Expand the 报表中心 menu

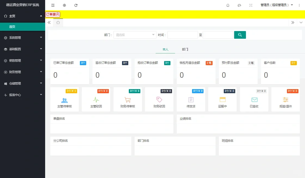click(22, 95)
